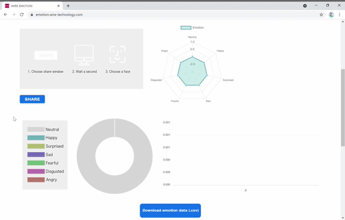Close the WIRE EMOTION tab

coord(58,6)
